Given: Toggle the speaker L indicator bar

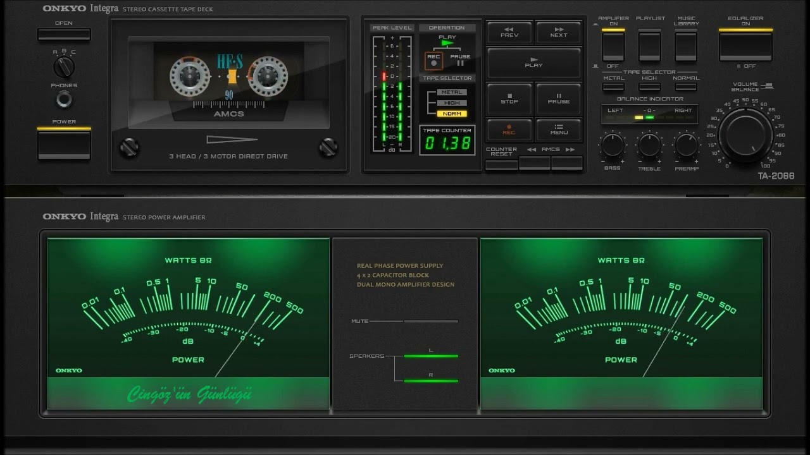Looking at the screenshot, I should [x=431, y=356].
